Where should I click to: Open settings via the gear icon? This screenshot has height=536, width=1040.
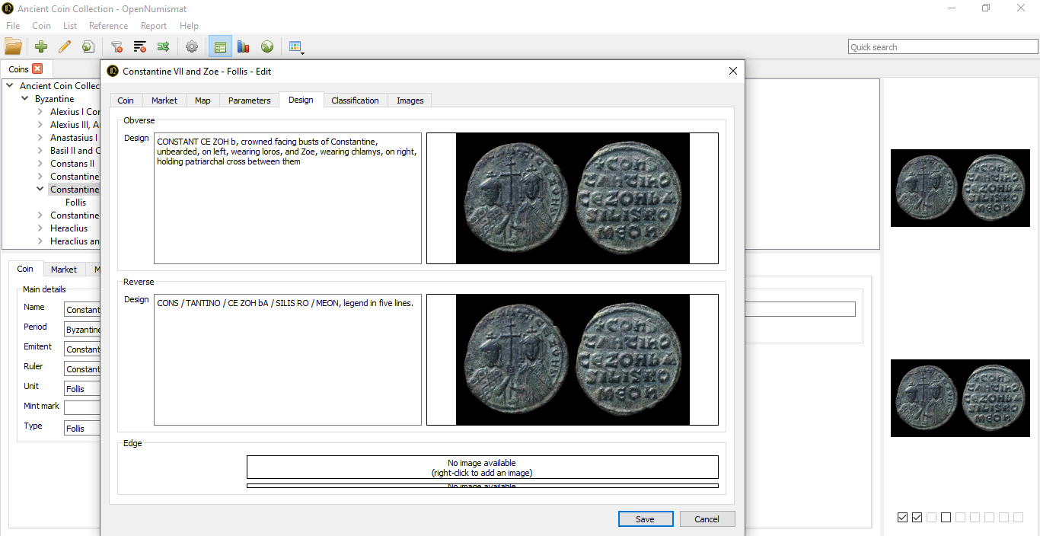coord(192,46)
